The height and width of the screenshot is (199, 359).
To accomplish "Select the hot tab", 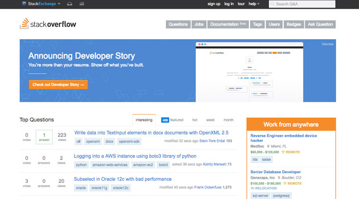I will click(195, 120).
